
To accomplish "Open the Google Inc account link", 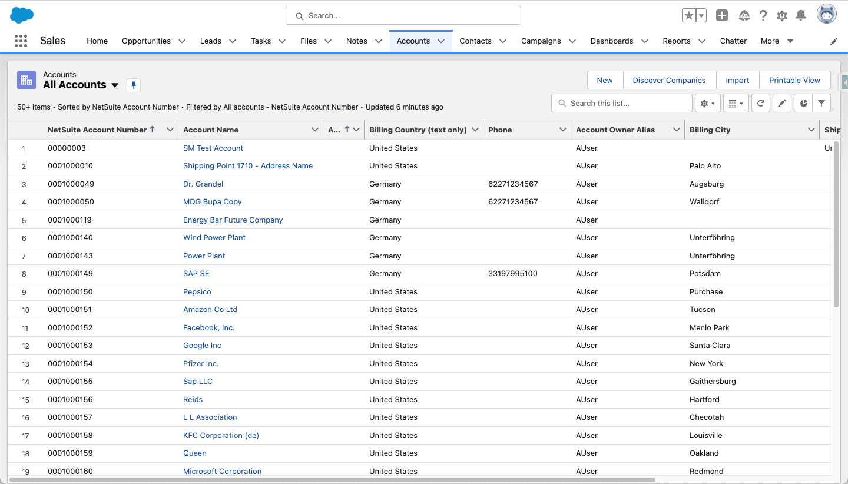I will point(202,345).
